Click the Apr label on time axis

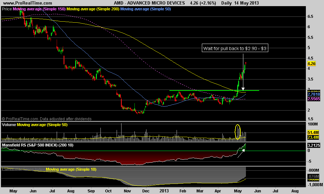pos(218,191)
